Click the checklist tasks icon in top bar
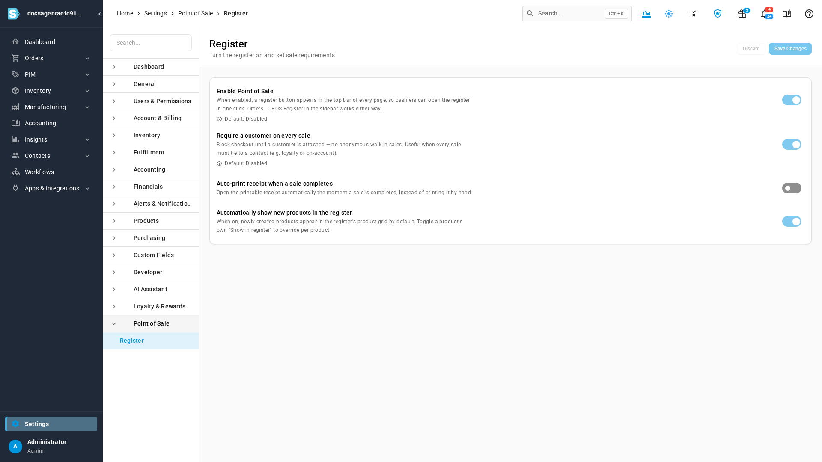822x462 pixels. pyautogui.click(x=692, y=14)
